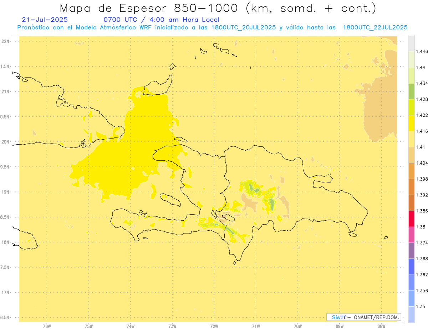
Task: Click the '70W' longitude label
Action: (298, 326)
